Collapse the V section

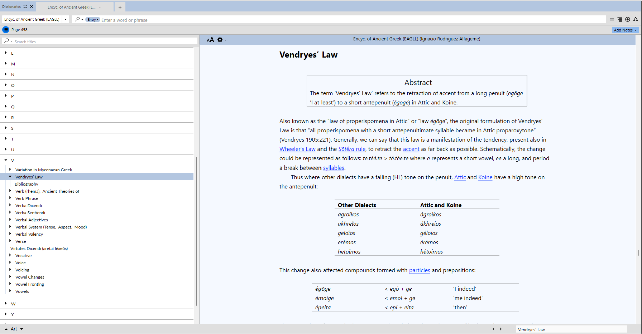click(x=6, y=160)
